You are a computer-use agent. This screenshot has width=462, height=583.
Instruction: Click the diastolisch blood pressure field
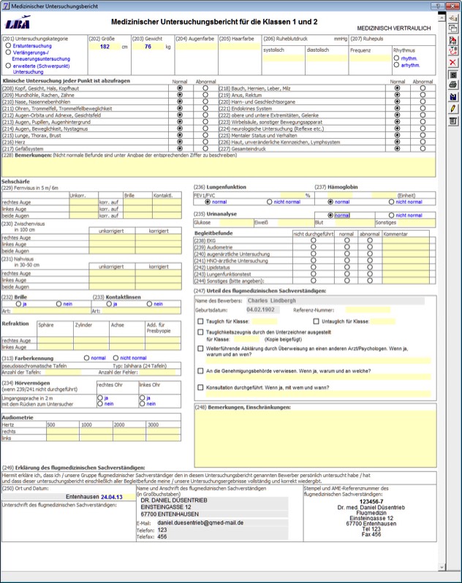[x=327, y=58]
